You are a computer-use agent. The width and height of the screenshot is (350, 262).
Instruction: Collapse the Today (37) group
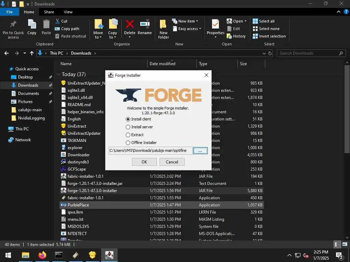click(x=58, y=74)
